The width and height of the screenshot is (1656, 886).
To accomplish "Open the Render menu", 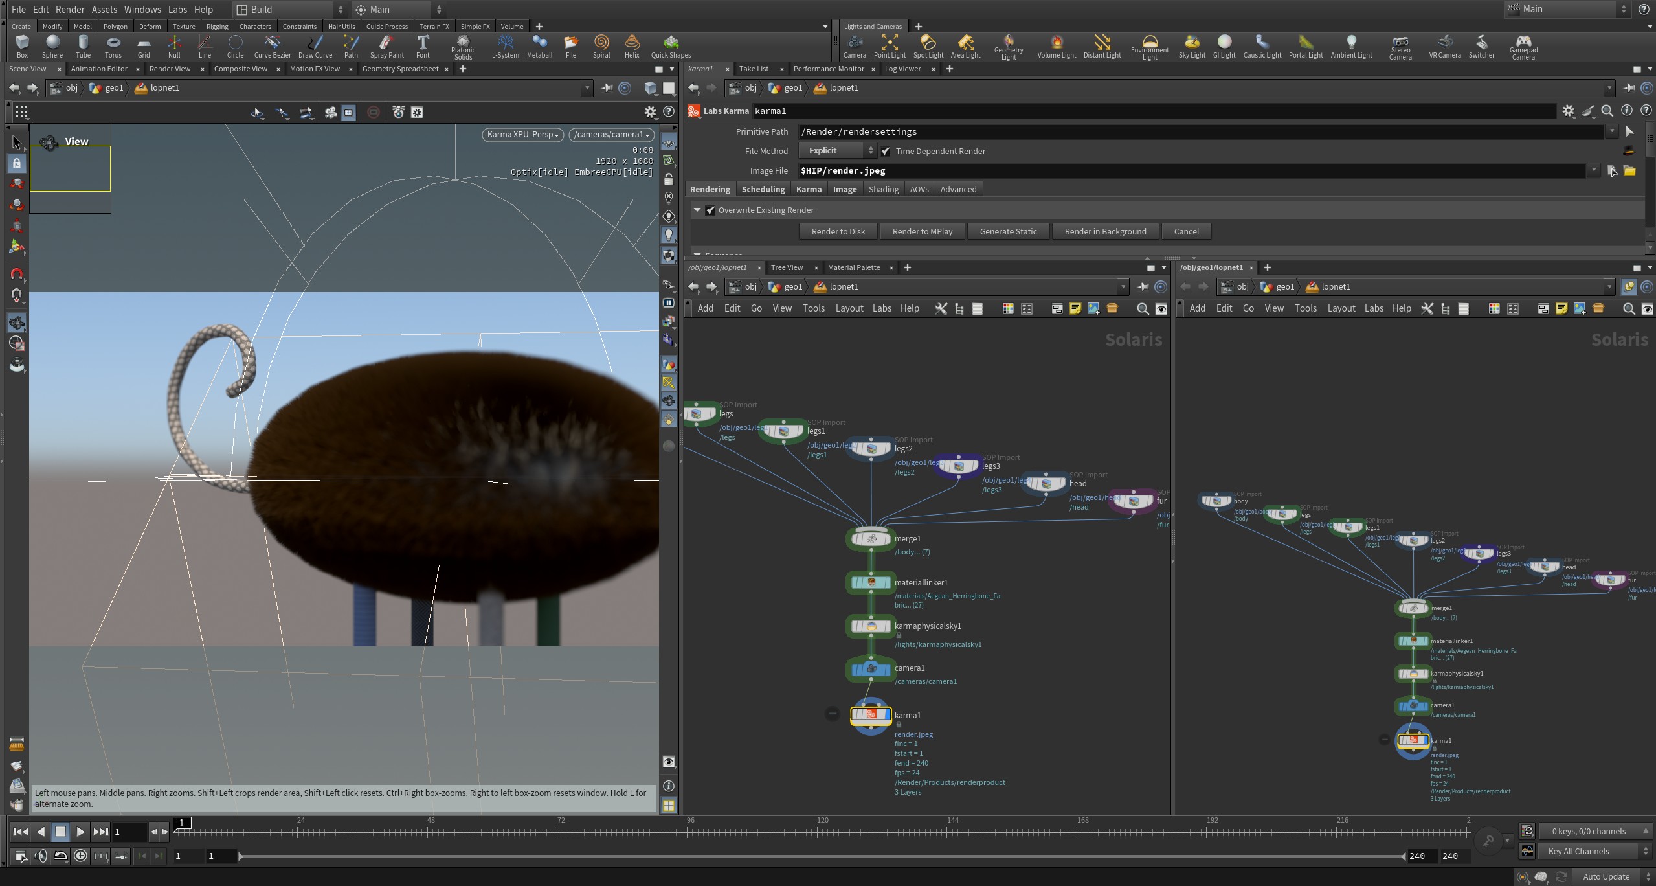I will click(x=70, y=10).
